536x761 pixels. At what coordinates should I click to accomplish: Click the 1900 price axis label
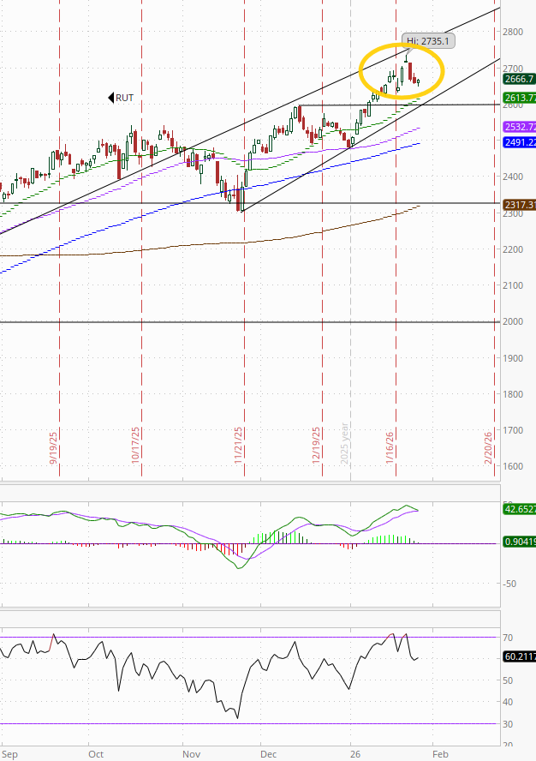(514, 358)
